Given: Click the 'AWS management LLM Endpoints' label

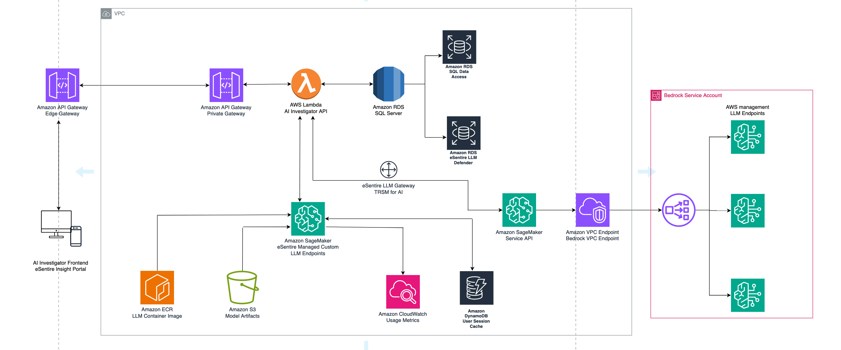Looking at the screenshot, I should click(747, 110).
